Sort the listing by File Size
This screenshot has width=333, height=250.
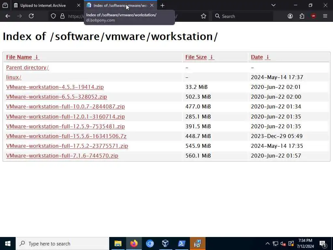[196, 57]
